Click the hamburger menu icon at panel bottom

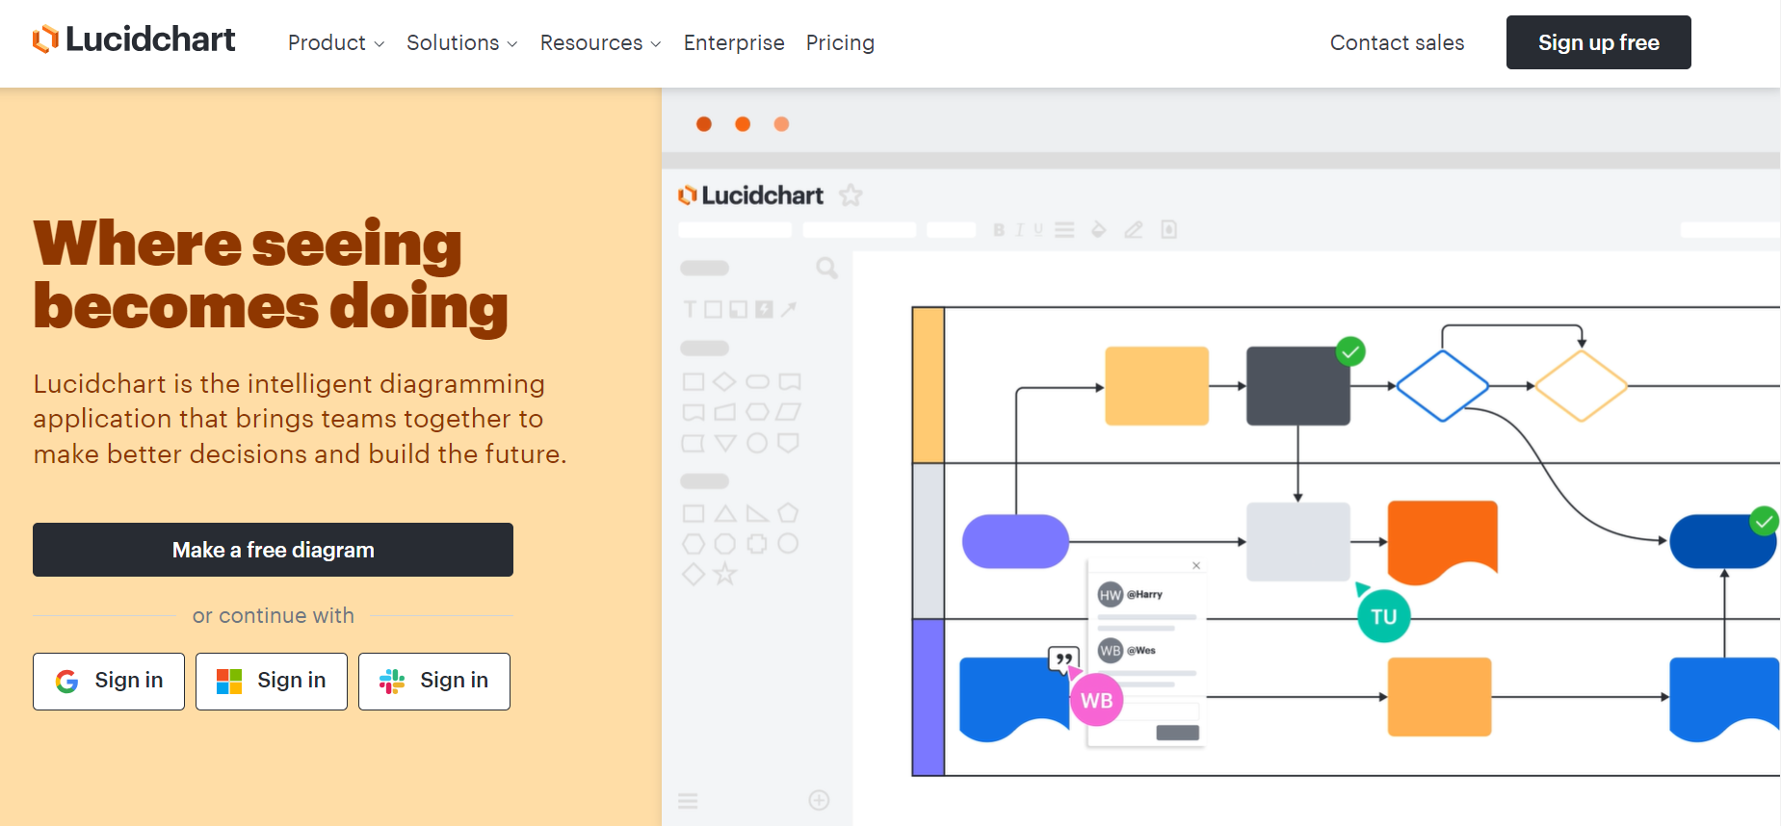(x=688, y=801)
